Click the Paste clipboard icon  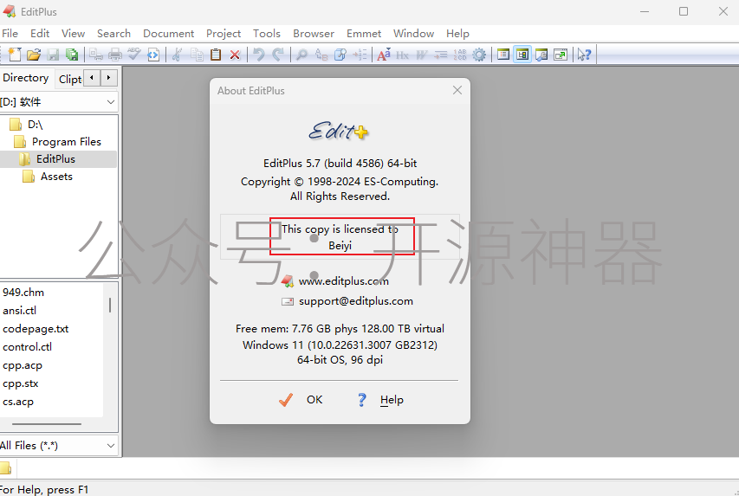[216, 55]
